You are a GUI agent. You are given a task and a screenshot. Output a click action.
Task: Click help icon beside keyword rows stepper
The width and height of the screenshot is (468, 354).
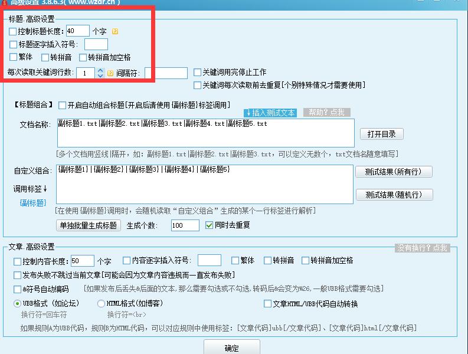tap(110, 73)
